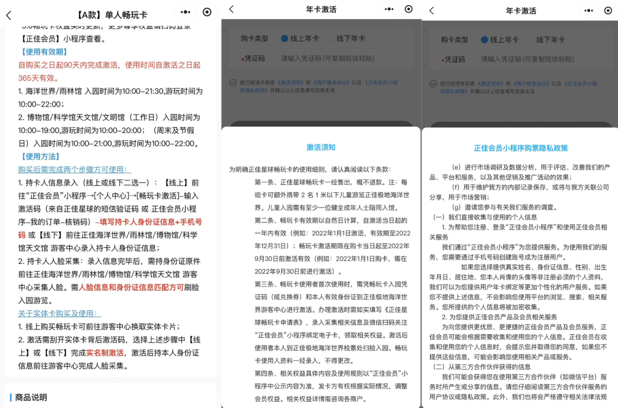Tap the red 人脸信息和身份证信息匹配方可 text
This screenshot has width=618, height=408.
[131, 287]
